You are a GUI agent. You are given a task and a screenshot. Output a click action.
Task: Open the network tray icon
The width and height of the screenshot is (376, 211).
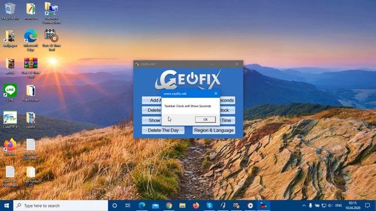coord(324,206)
